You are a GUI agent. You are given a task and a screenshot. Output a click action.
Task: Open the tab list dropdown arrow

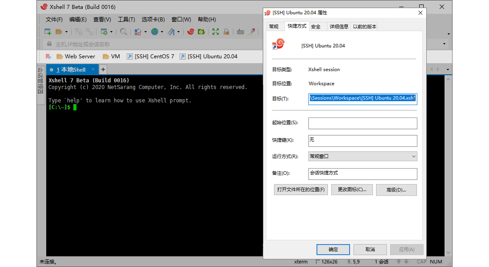pos(448,69)
